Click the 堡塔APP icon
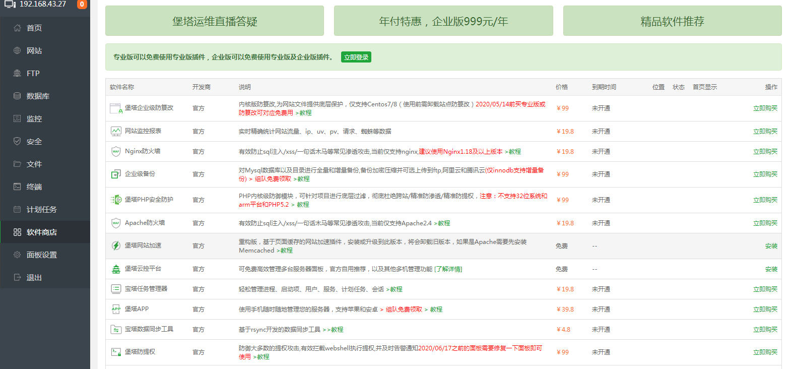Screen dimensions: 789x369 coord(116,309)
